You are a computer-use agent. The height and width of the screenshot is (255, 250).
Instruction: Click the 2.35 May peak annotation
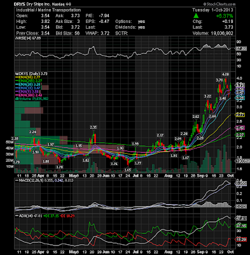(94, 127)
